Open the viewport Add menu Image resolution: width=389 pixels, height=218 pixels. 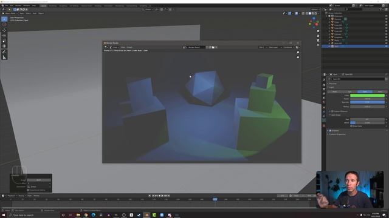(35, 13)
